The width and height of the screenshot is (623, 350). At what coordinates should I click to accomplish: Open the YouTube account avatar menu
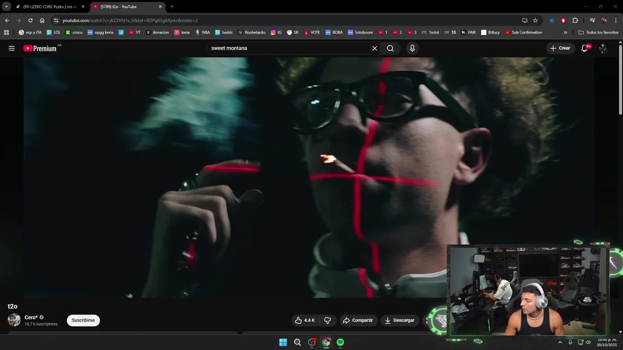pyautogui.click(x=603, y=48)
